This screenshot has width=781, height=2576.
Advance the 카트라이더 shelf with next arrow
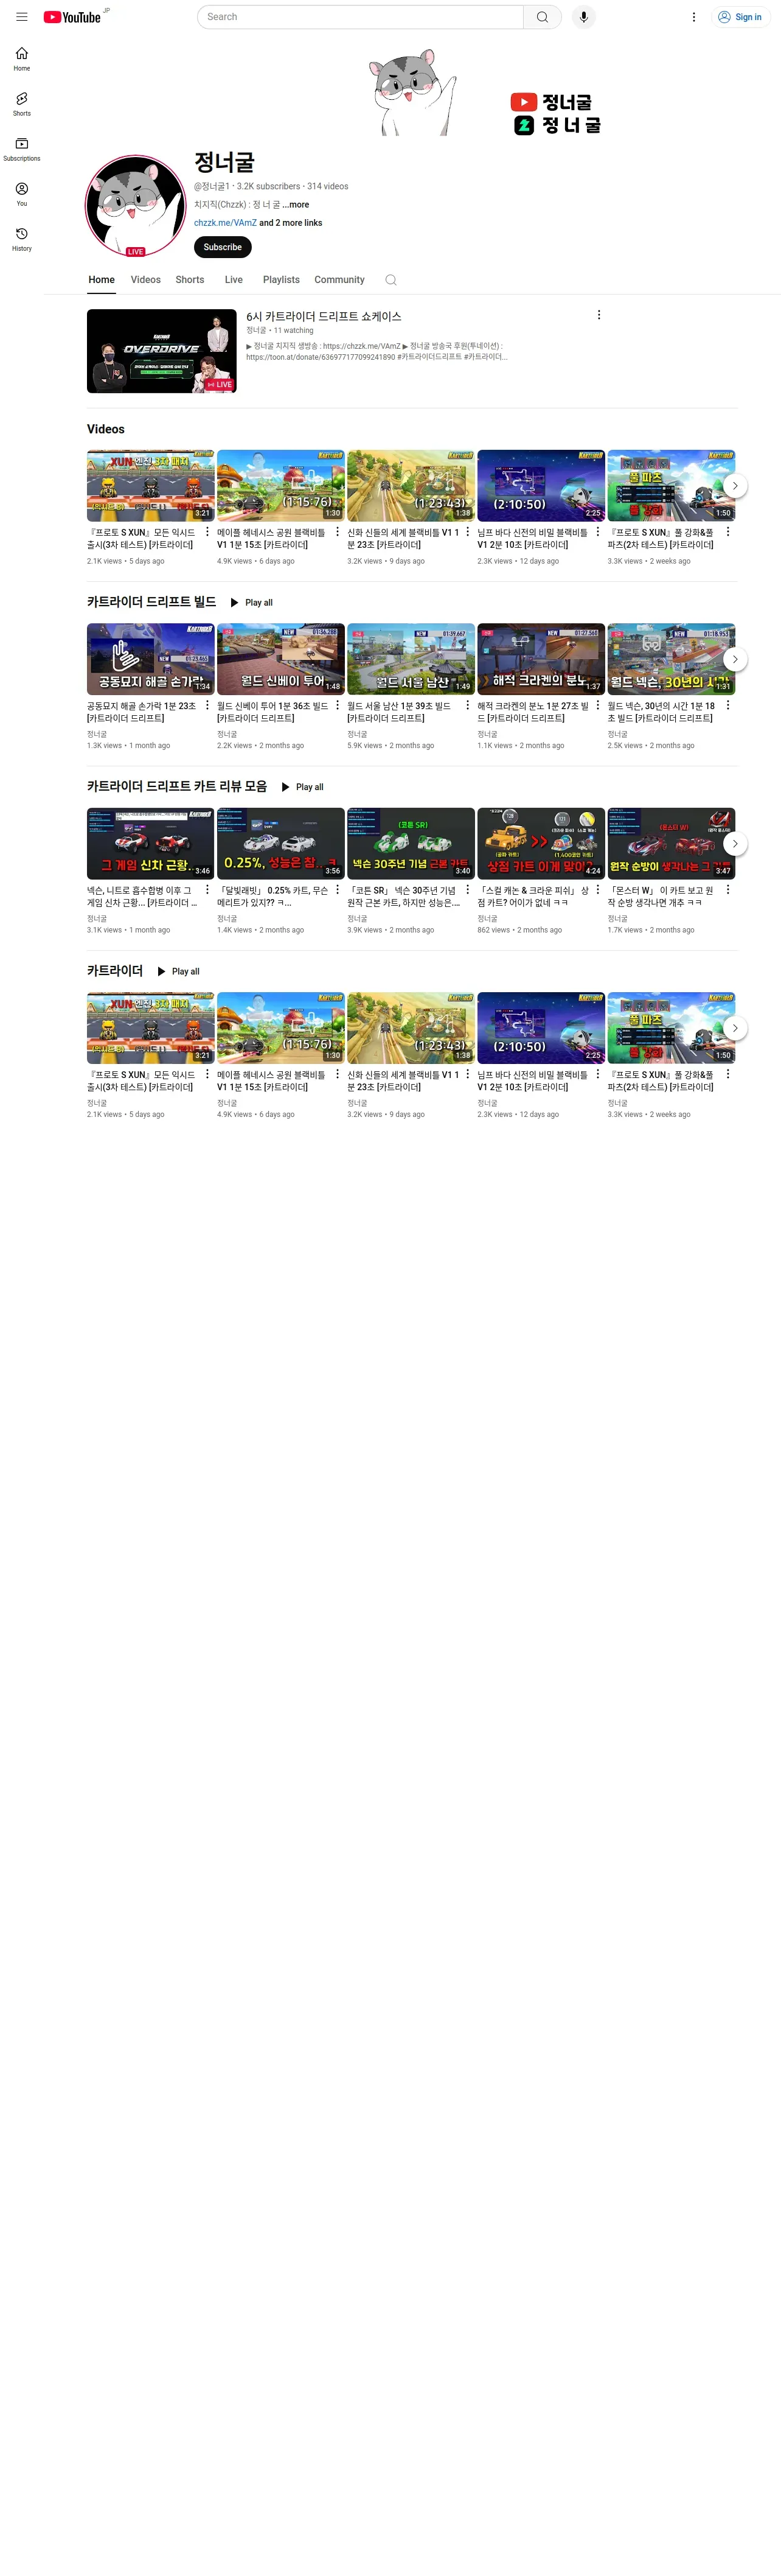click(735, 1028)
